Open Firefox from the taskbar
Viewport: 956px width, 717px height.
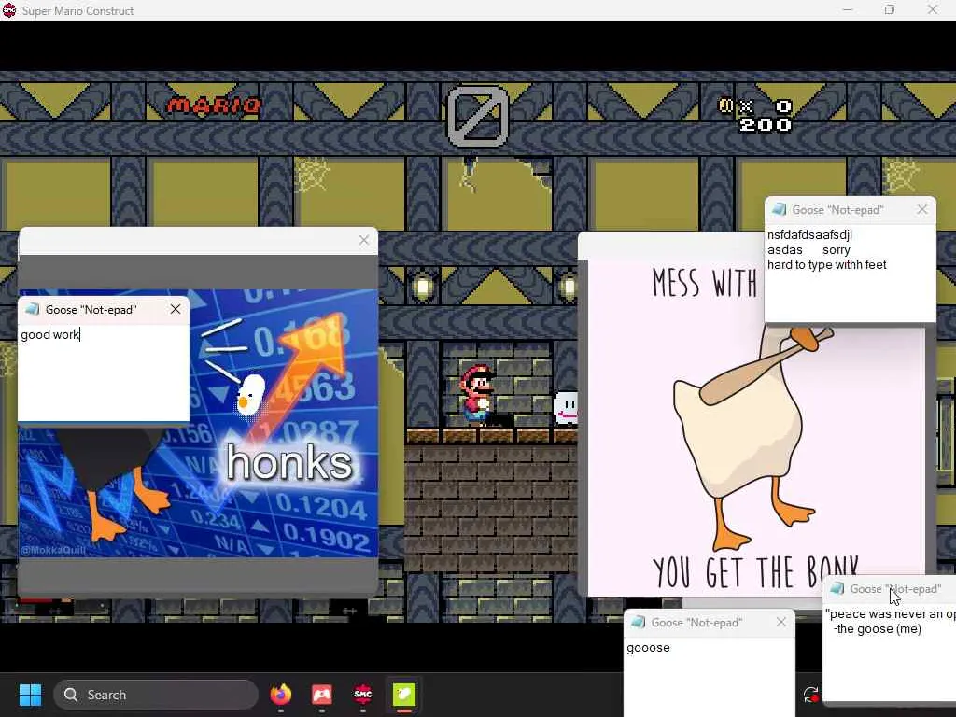coord(280,694)
